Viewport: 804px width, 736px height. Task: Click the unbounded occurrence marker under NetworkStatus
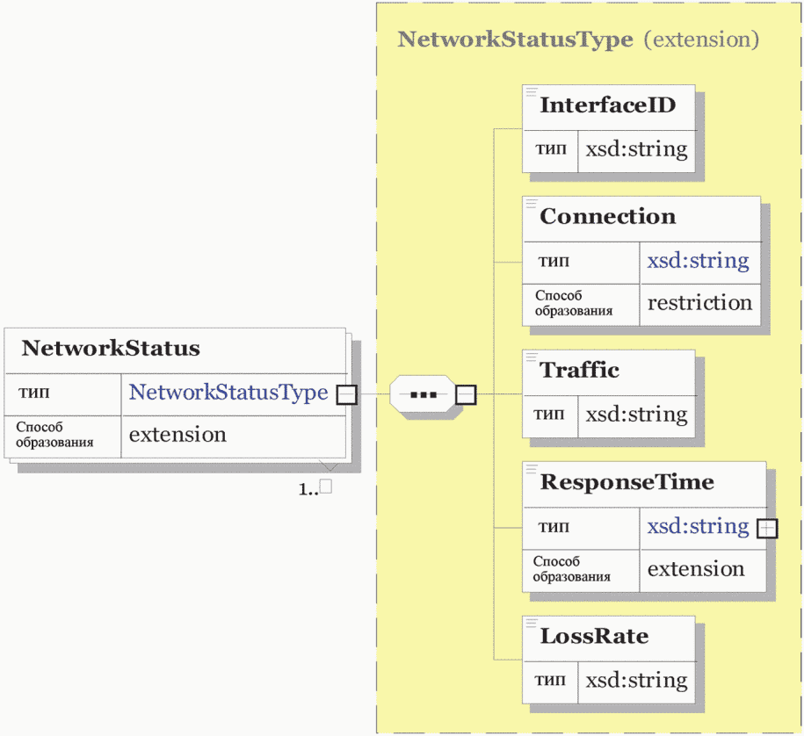pyautogui.click(x=315, y=487)
